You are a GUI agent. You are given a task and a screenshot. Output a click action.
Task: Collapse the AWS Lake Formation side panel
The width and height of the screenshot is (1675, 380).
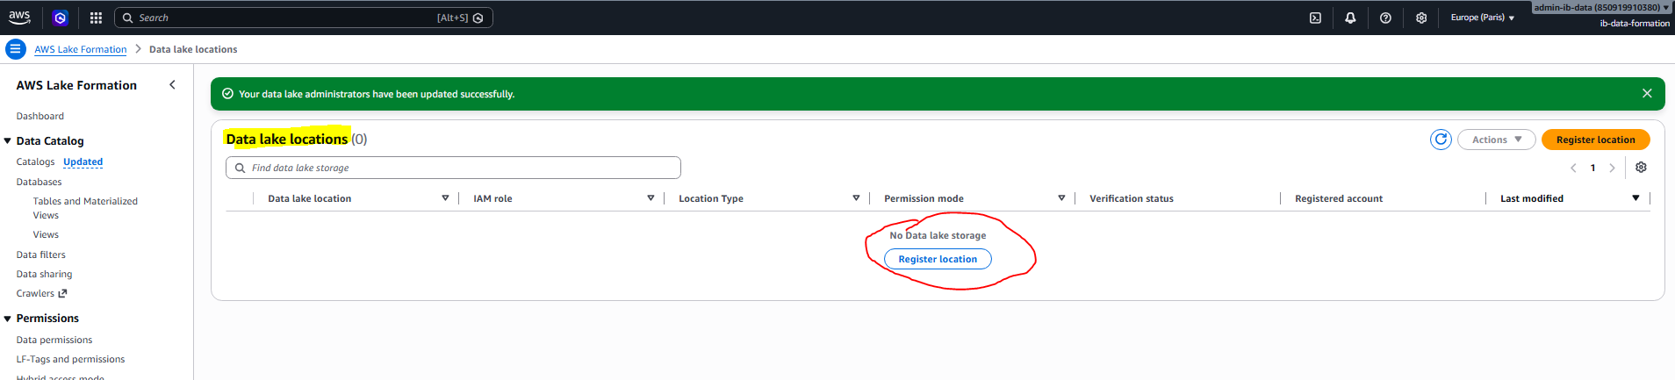[172, 85]
